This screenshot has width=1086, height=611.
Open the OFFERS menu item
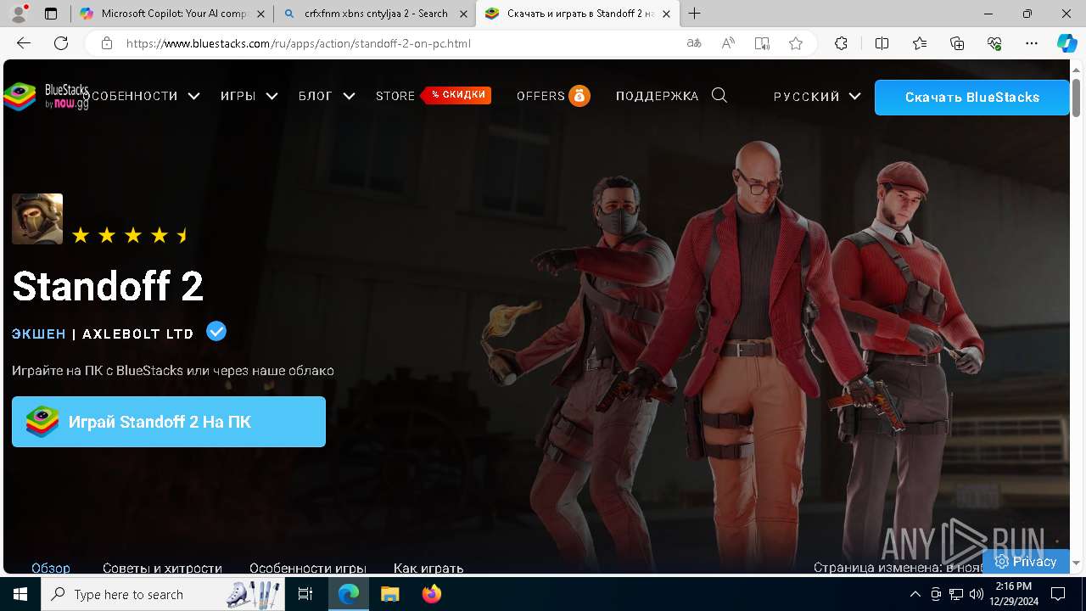[x=540, y=96]
